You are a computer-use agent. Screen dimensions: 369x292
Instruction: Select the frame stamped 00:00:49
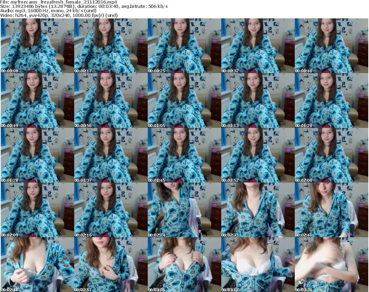coord(37,100)
